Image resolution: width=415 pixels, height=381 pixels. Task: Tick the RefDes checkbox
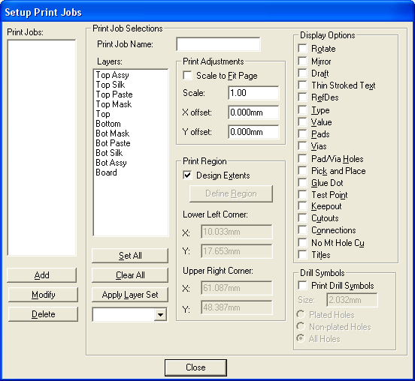[302, 97]
